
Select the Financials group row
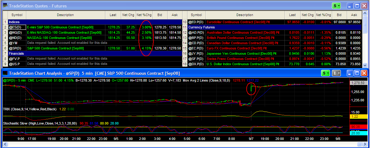[95, 53]
